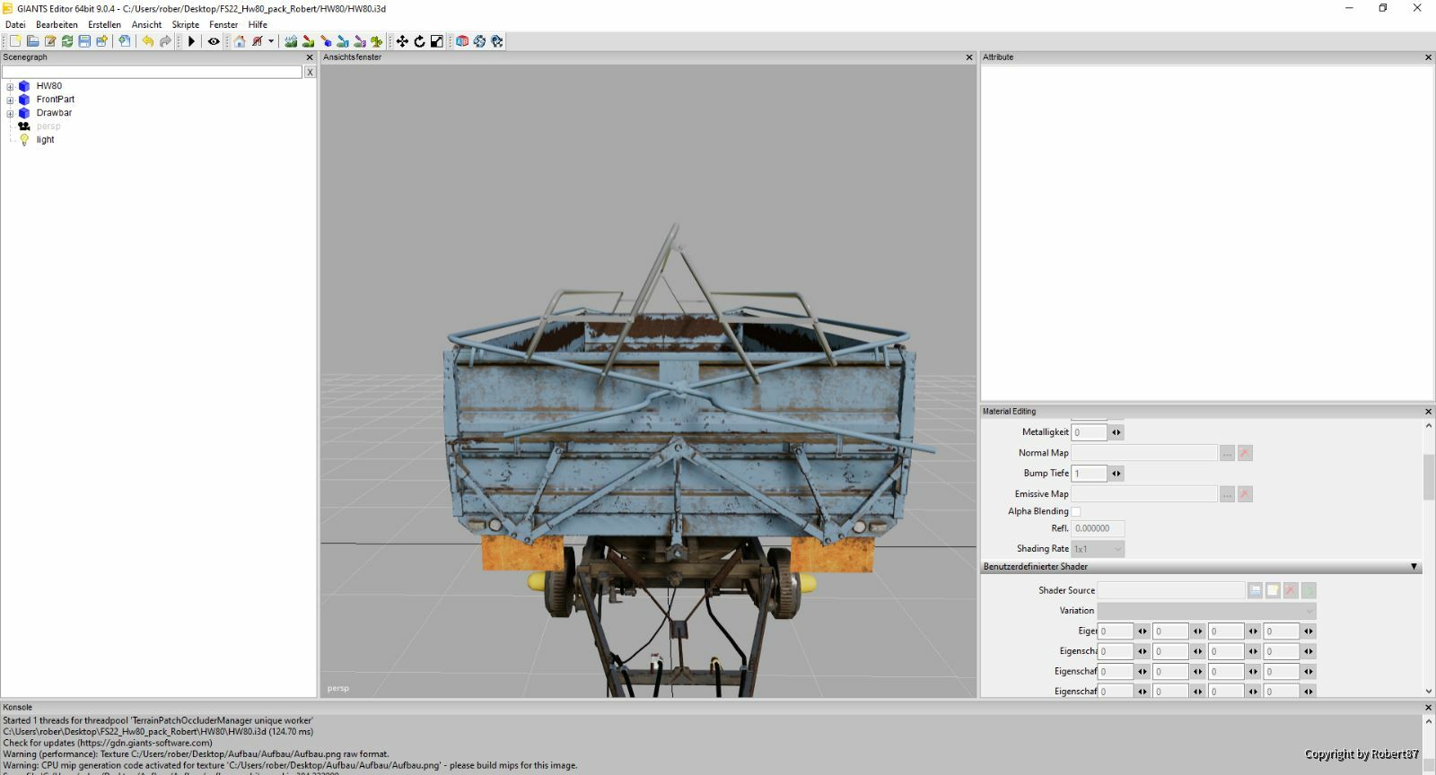This screenshot has width=1436, height=775.
Task: Click the Normal Map browse button
Action: (1227, 453)
